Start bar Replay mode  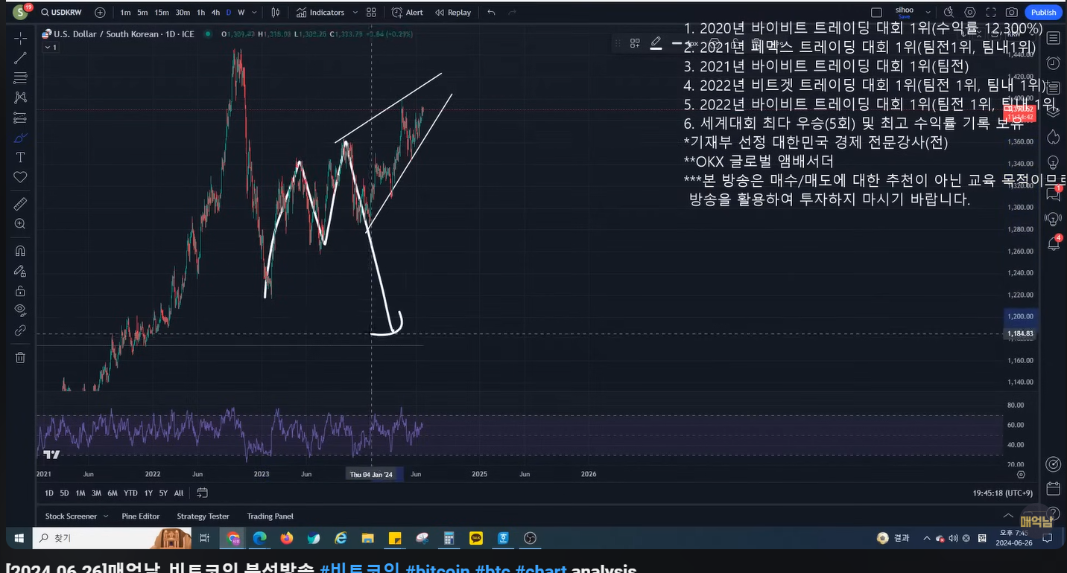click(453, 12)
